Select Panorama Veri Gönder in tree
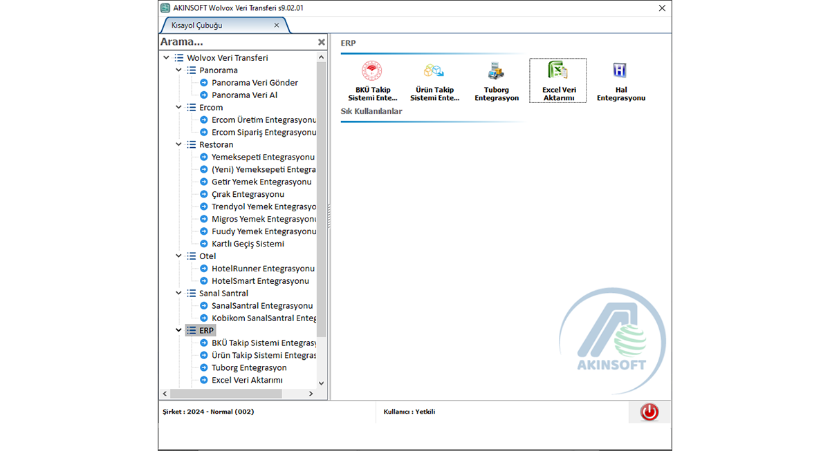The height and width of the screenshot is (451, 830). click(x=255, y=83)
